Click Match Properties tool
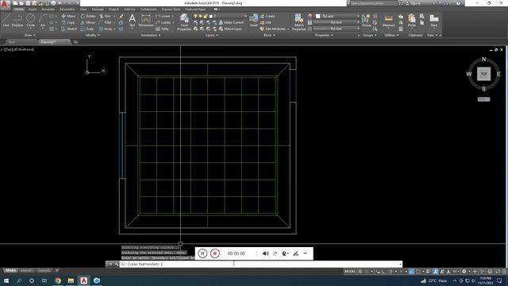Screen dimensions: 508x286 tap(298, 22)
